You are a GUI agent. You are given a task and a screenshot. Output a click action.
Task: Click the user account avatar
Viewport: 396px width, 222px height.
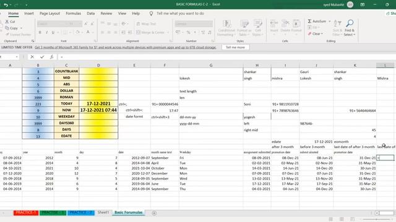[350, 4]
